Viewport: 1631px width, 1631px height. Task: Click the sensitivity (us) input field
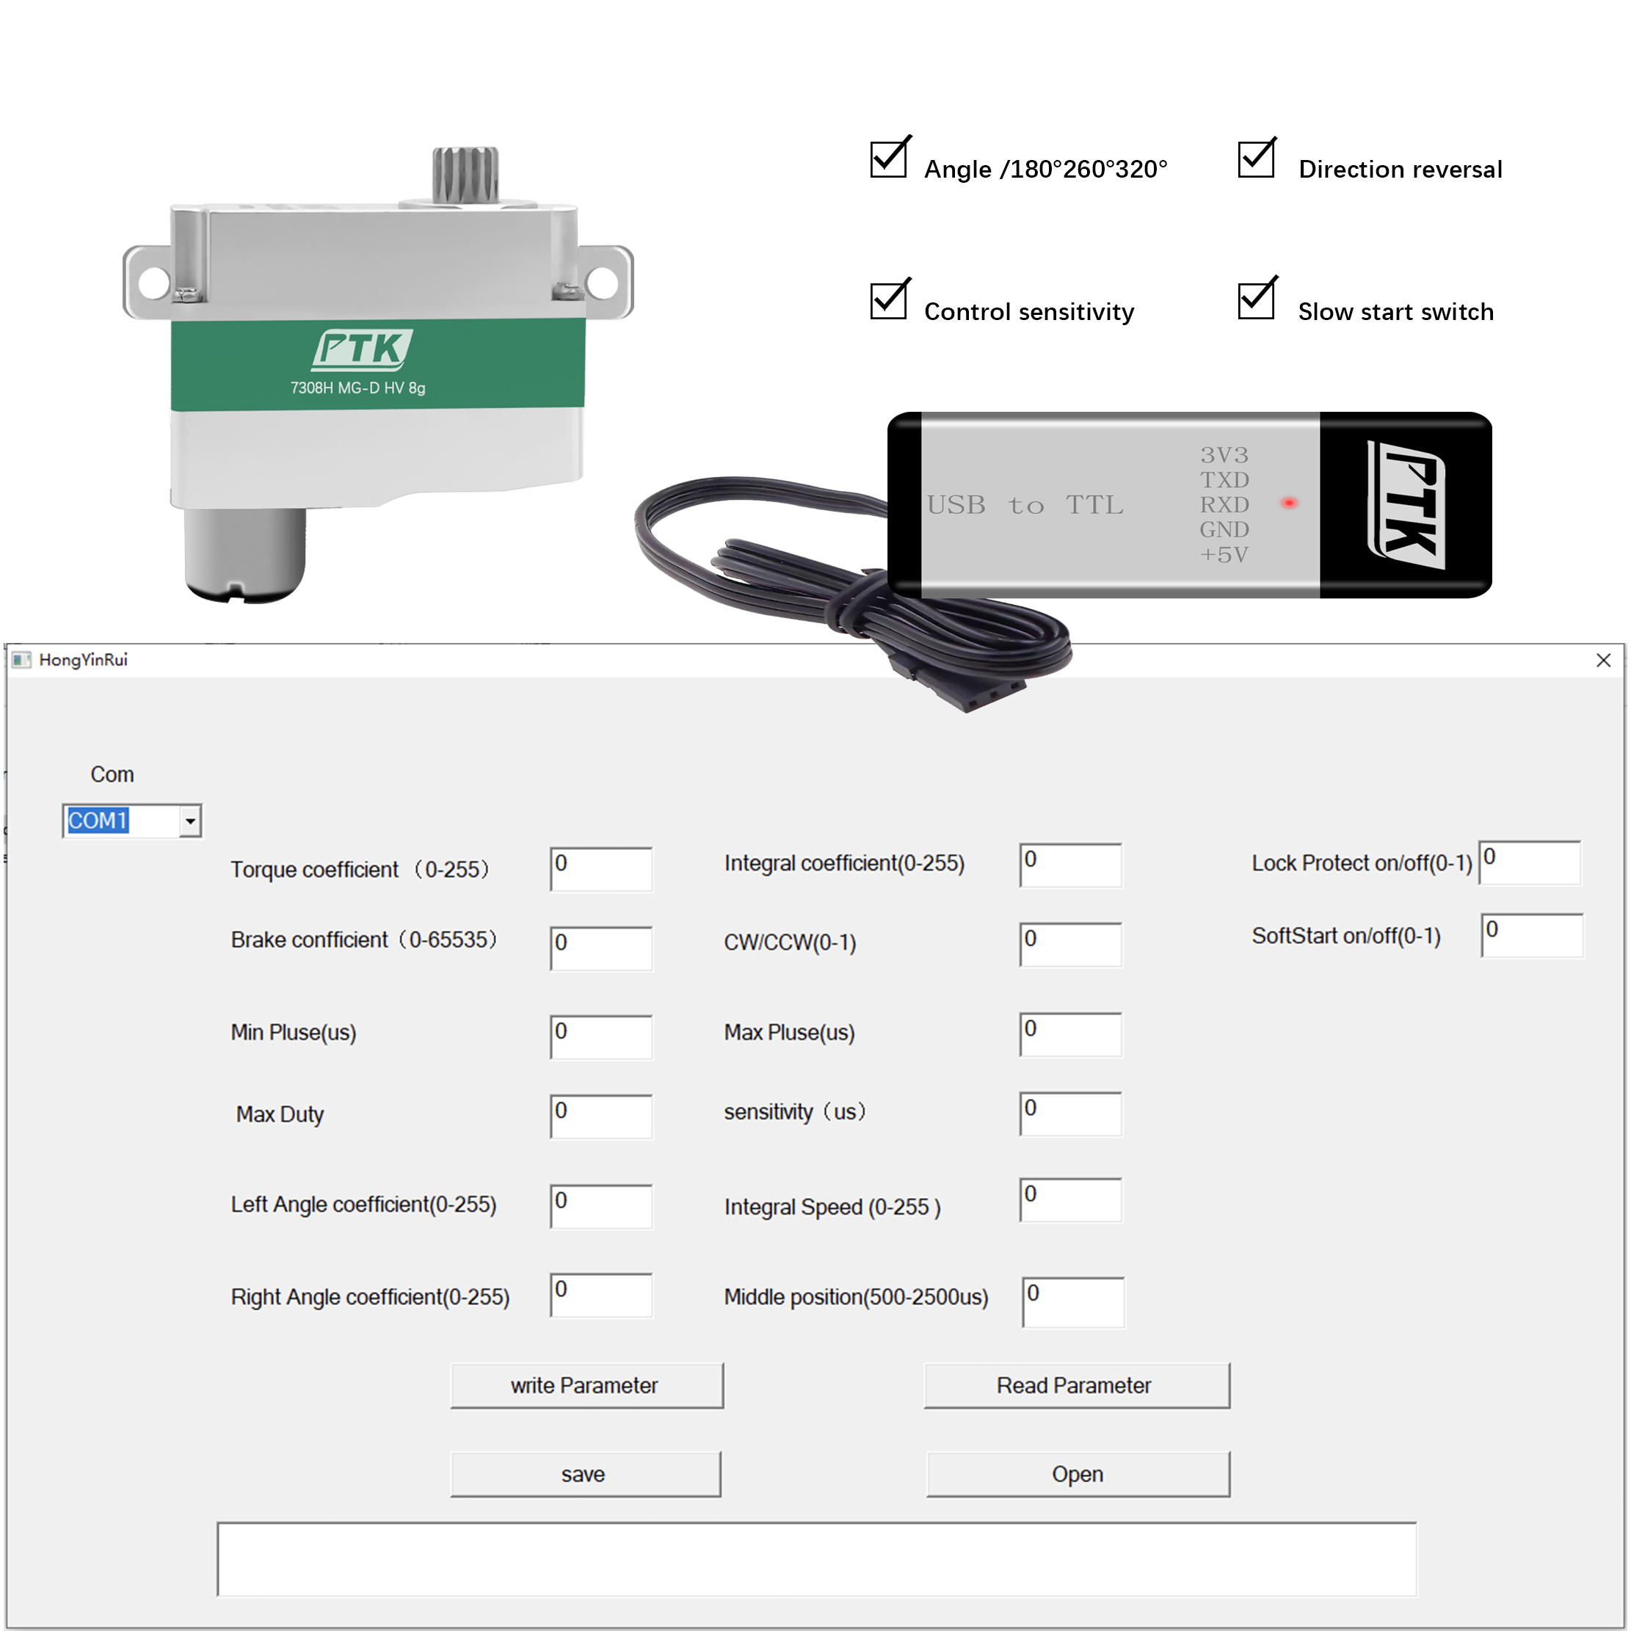point(1070,1114)
